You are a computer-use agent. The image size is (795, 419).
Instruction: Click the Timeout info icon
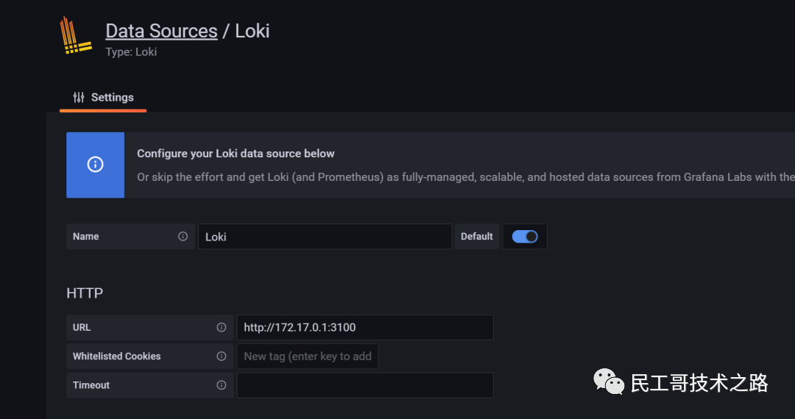[221, 385]
